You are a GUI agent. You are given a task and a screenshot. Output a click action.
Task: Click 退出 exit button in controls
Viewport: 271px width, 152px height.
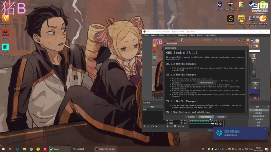[259, 125]
